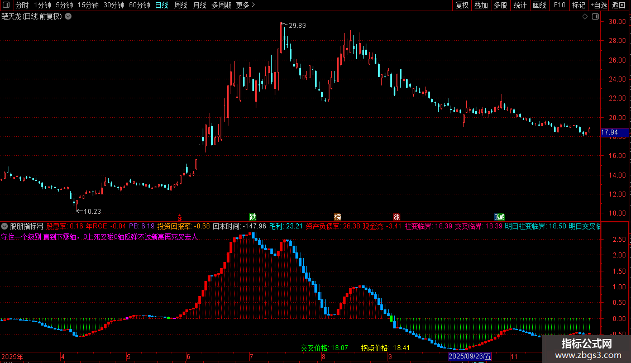Add stock via +自选 button

pos(599,5)
